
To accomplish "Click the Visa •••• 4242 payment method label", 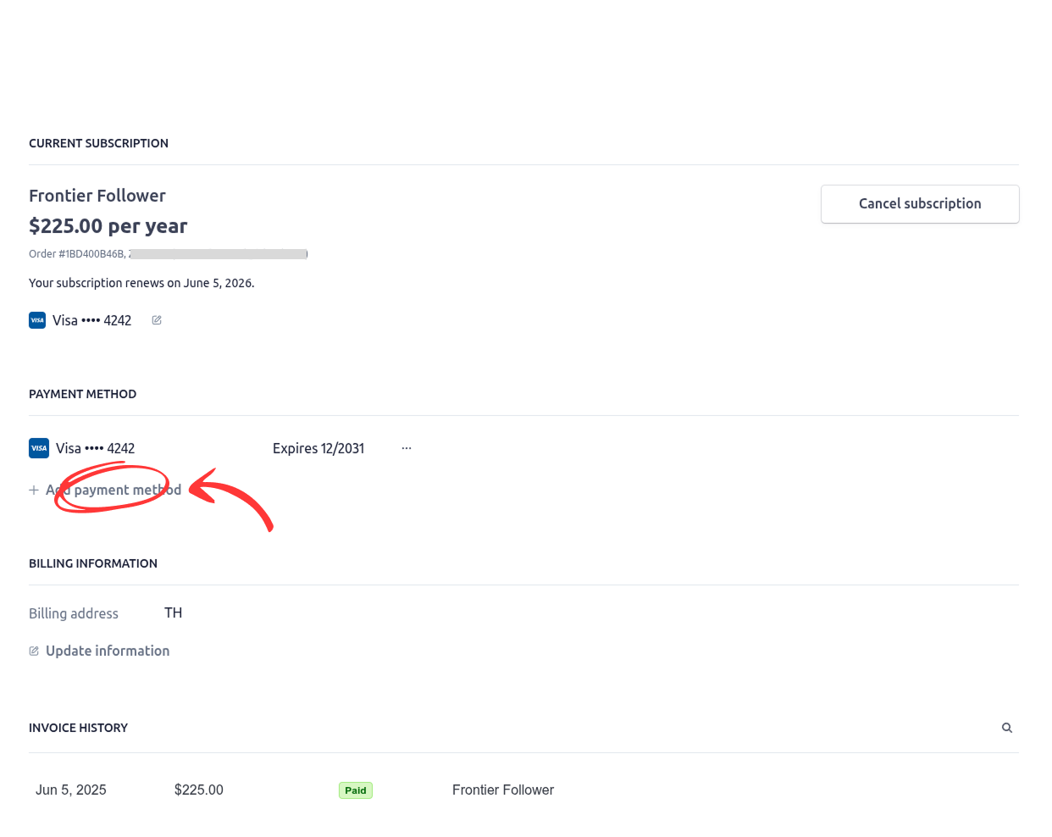I will tap(95, 448).
